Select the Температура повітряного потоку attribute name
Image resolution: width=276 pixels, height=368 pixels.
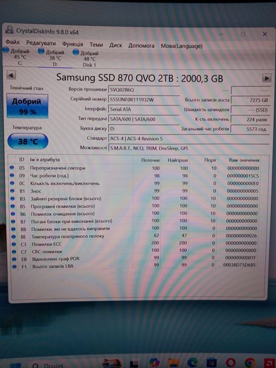[68, 237]
